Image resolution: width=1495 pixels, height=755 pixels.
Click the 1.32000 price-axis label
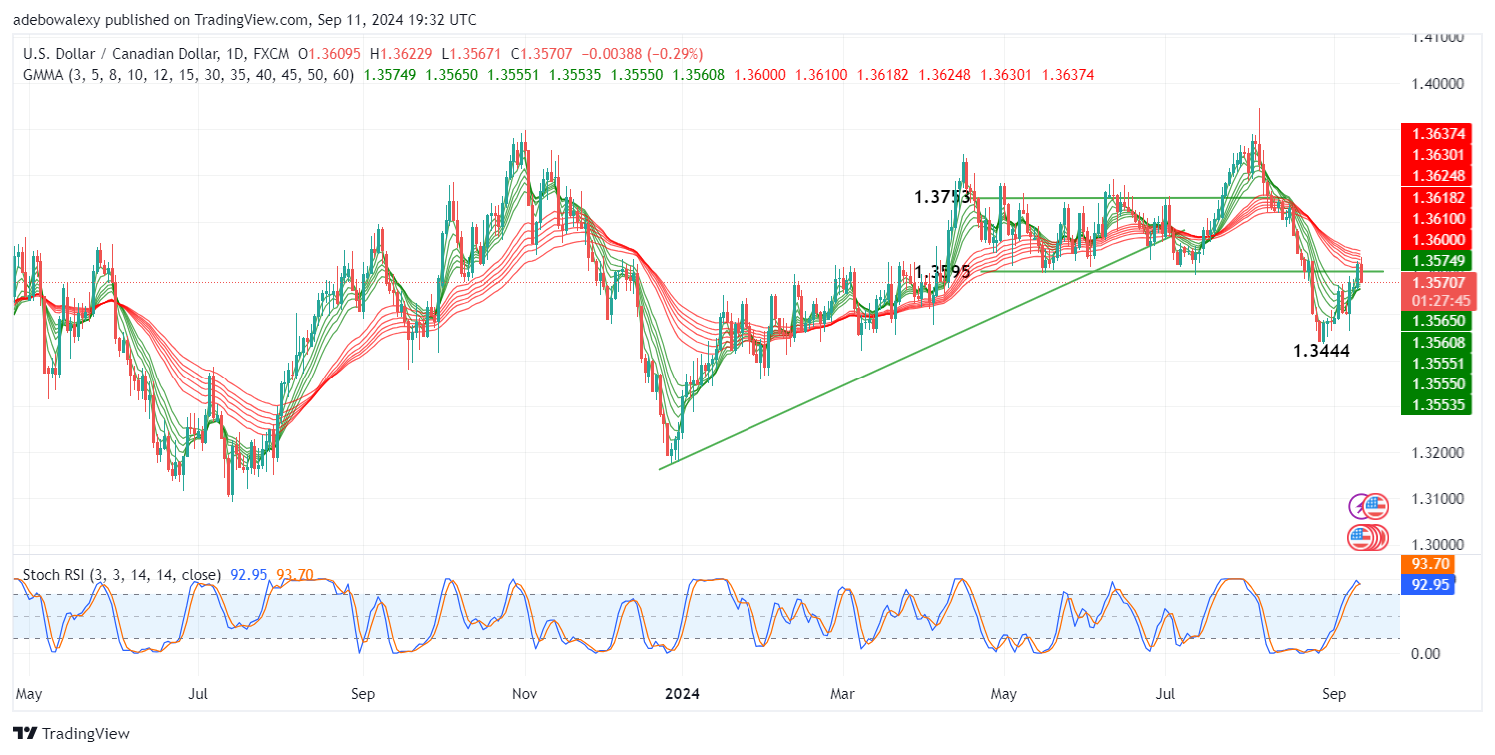(1437, 453)
